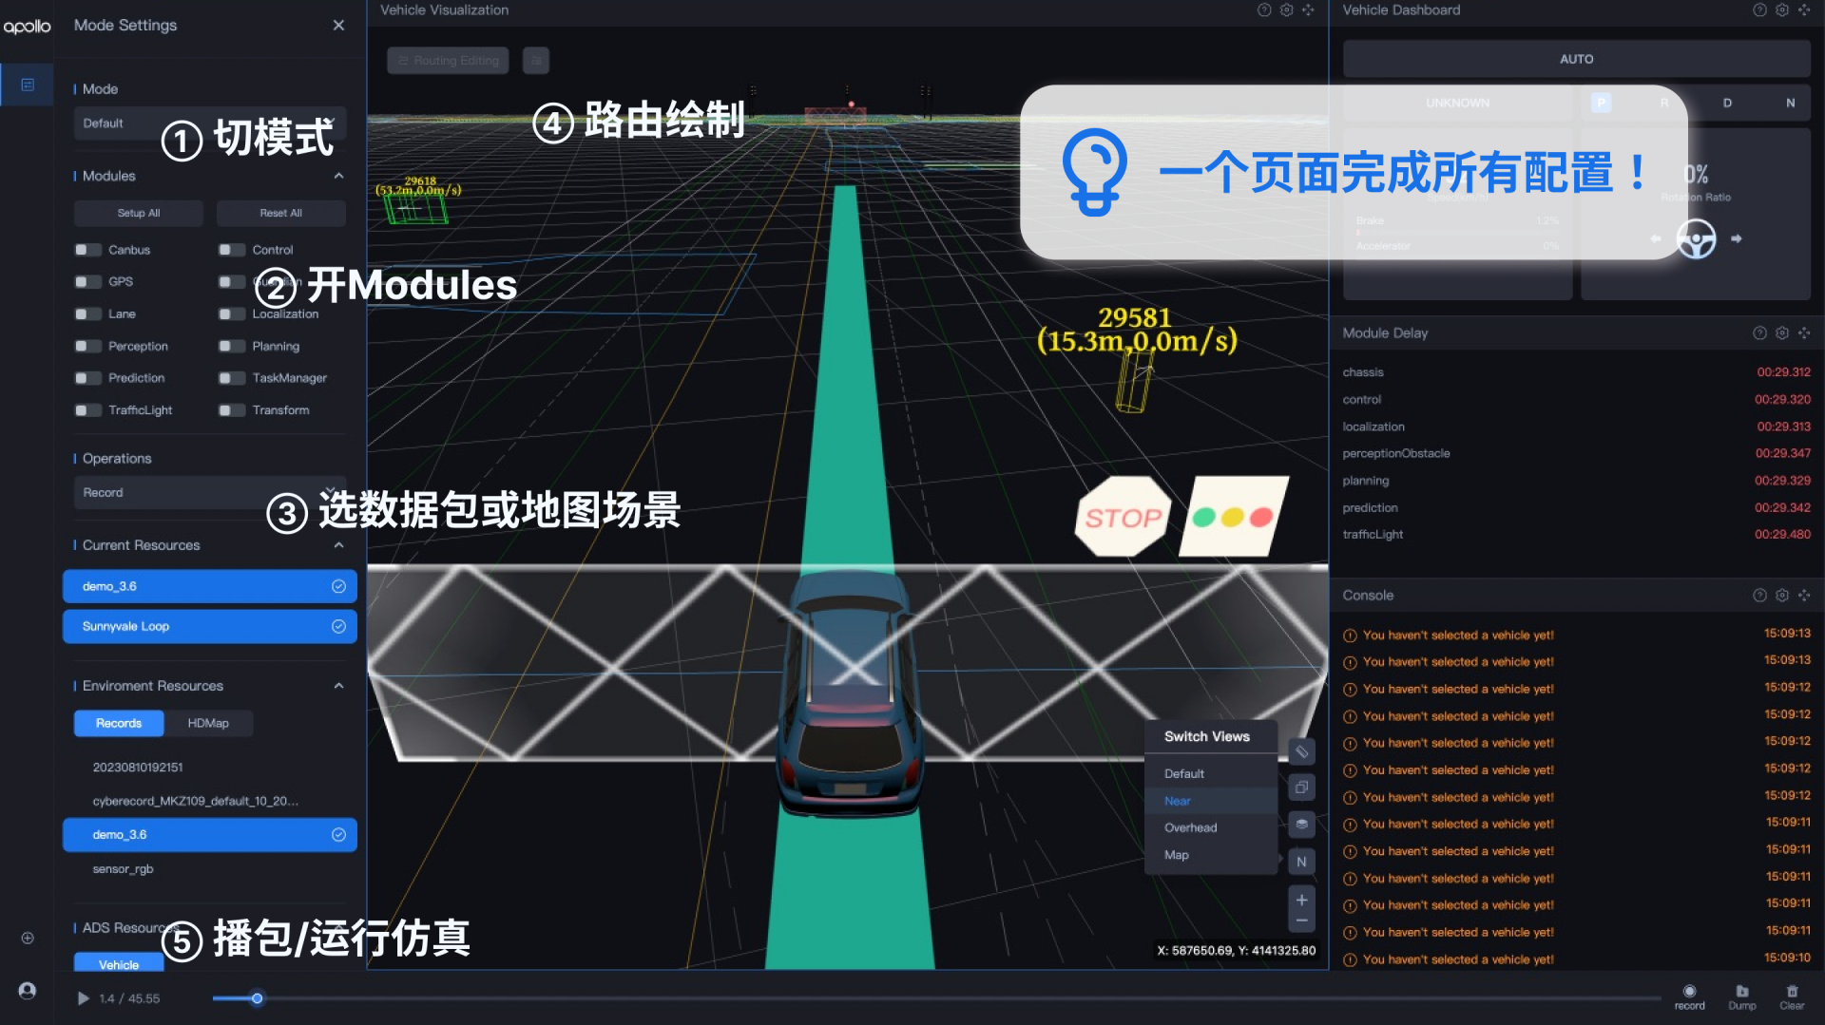The width and height of the screenshot is (1825, 1025).
Task: Click the add panel plus icon in sidebar
Action: pos(28,938)
